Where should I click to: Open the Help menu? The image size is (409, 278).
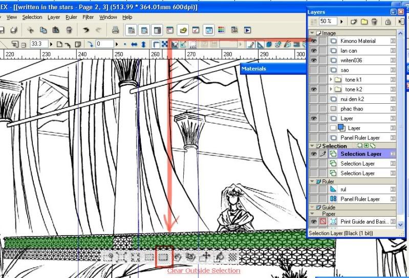127,17
